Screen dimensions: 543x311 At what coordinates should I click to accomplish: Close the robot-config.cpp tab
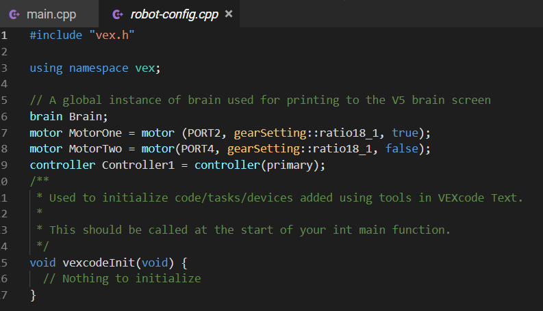(x=229, y=14)
